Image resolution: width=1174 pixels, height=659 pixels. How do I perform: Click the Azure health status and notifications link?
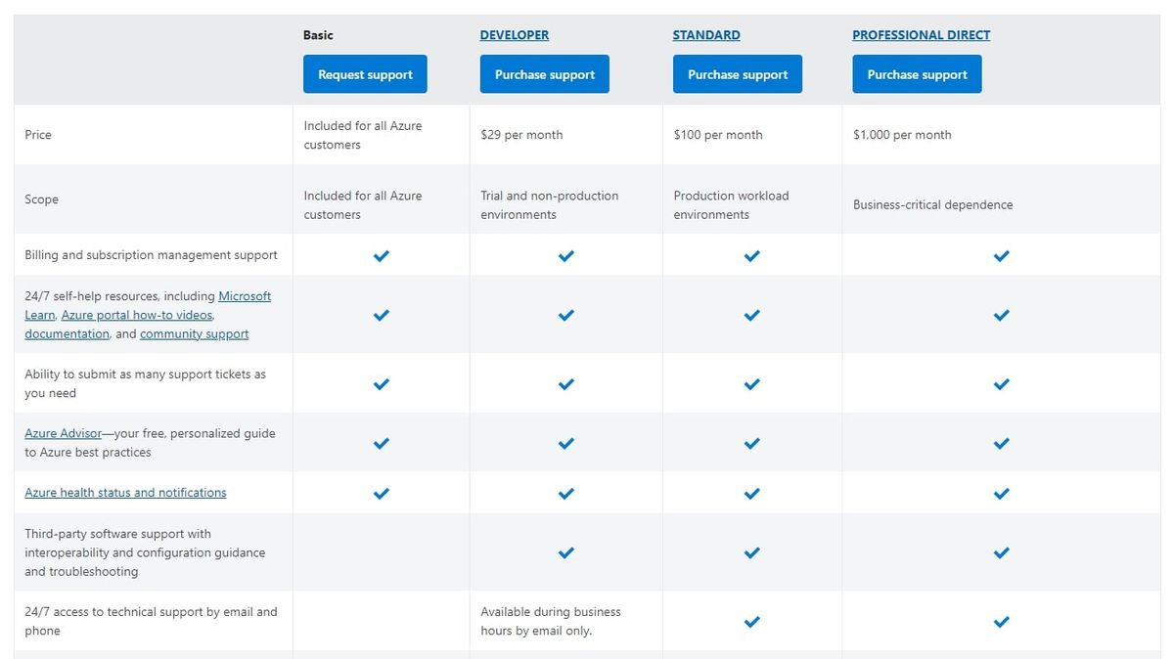tap(125, 492)
